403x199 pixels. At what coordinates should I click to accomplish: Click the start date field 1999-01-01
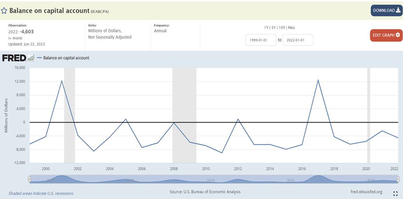(x=261, y=40)
